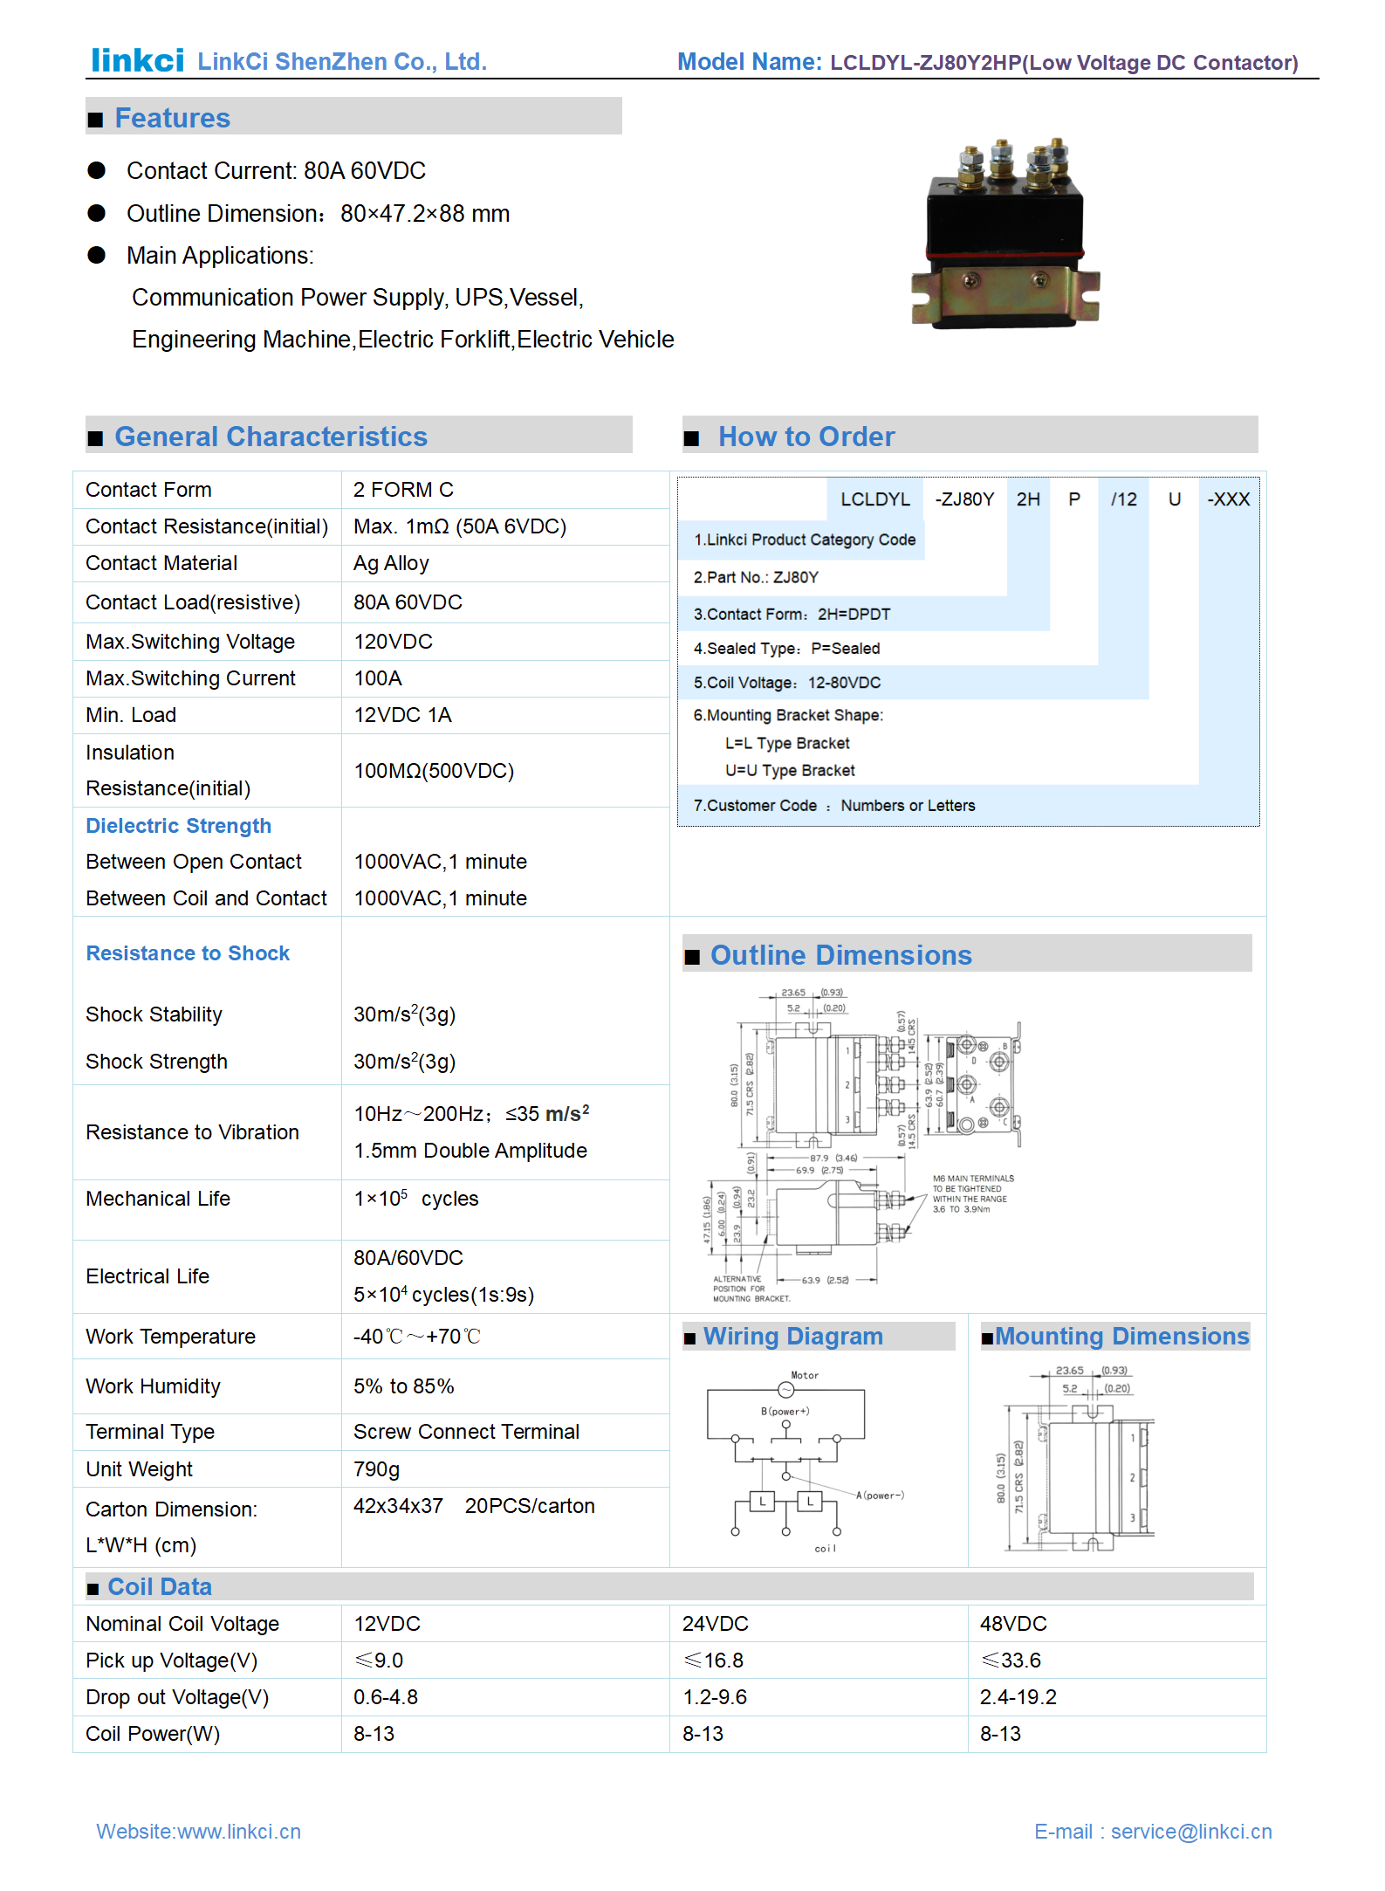Select the 48VDC nominal coil voltage cell
Image resolution: width=1385 pixels, height=1891 pixels.
(1013, 1624)
